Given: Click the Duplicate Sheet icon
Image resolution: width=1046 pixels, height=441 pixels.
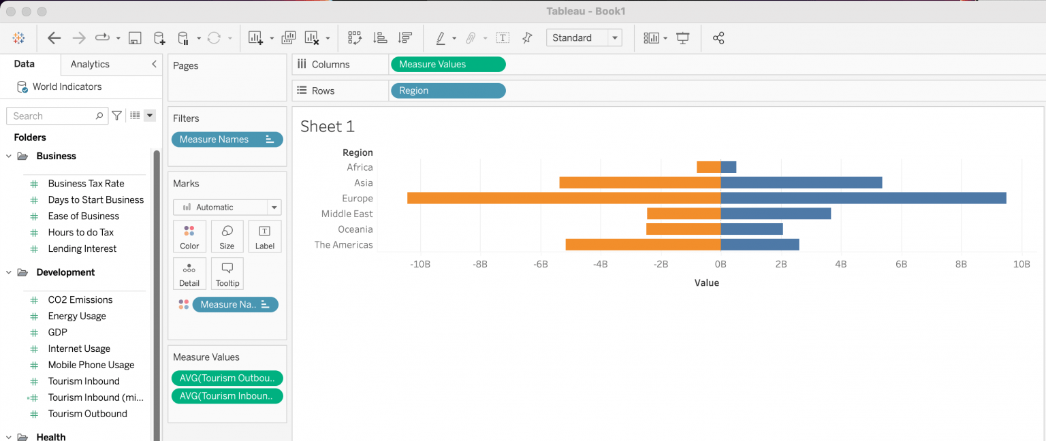Looking at the screenshot, I should [x=288, y=37].
